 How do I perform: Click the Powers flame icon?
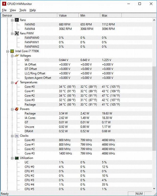[x=17, y=109]
